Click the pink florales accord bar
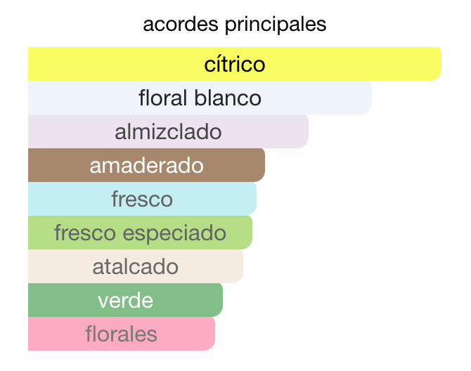 pos(122,334)
